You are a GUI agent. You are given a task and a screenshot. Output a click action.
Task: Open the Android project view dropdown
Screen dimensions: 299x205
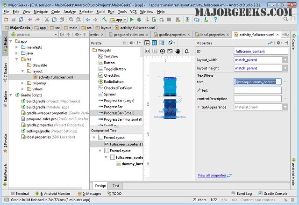coord(34,35)
